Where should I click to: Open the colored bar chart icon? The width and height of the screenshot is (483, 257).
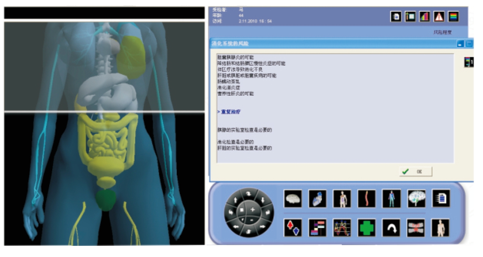click(424, 17)
